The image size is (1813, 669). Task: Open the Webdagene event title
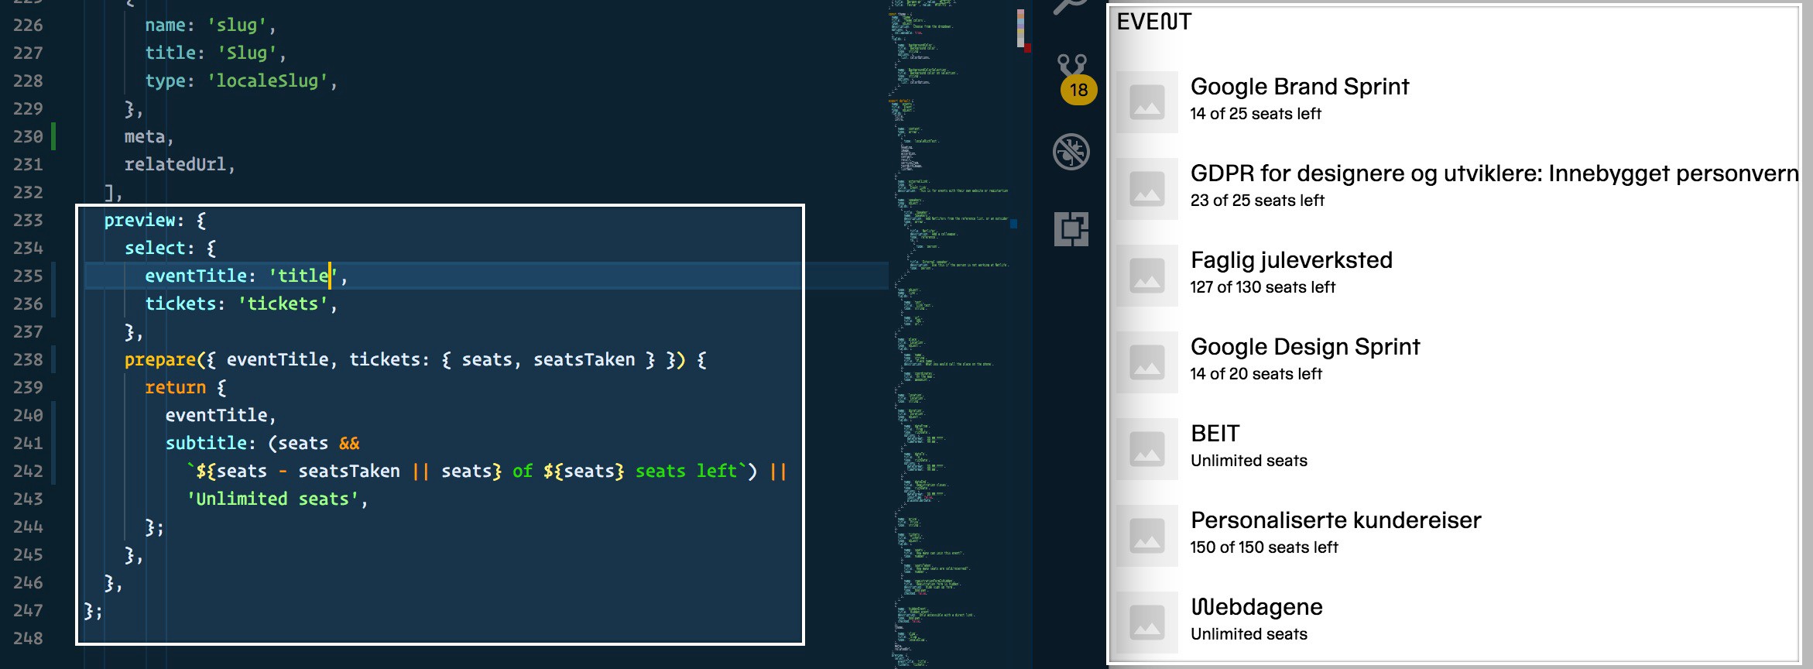point(1256,607)
